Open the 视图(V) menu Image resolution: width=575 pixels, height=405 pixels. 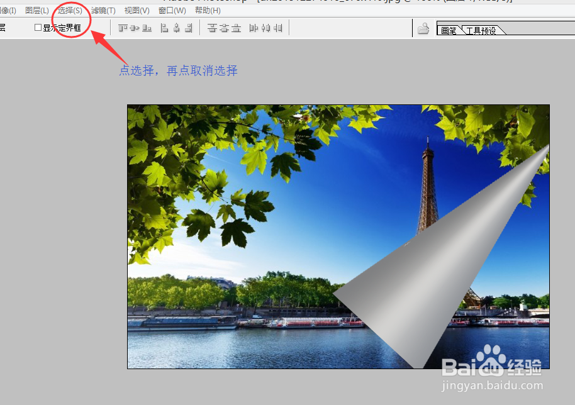(137, 11)
